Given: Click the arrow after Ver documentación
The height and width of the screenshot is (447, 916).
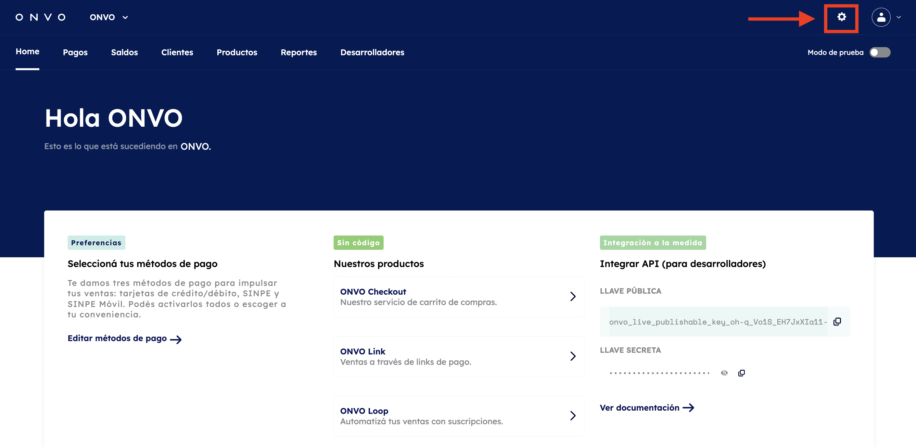Looking at the screenshot, I should point(688,407).
